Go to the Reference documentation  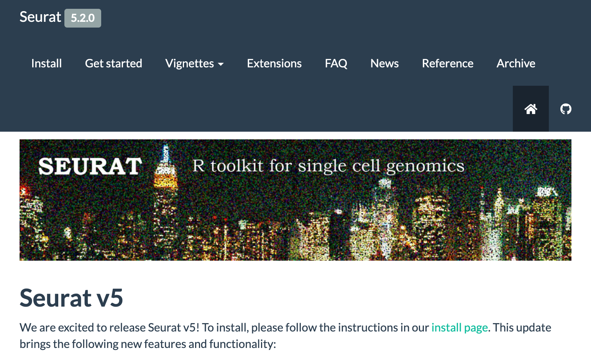point(447,64)
